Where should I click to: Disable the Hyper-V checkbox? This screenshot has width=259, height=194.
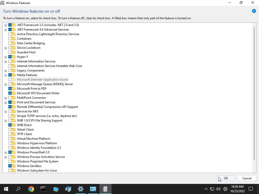[10, 57]
